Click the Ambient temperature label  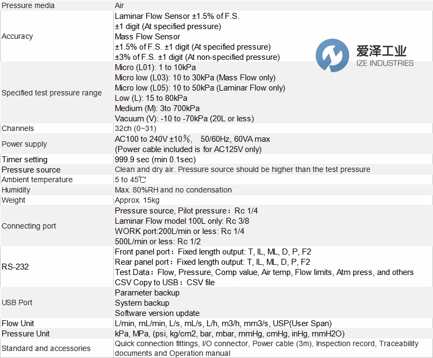[37, 180]
